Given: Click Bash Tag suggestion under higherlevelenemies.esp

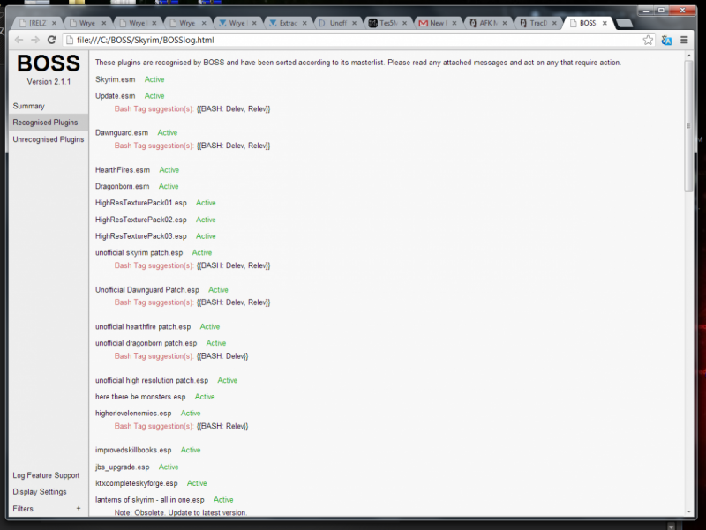Looking at the screenshot, I should click(154, 426).
